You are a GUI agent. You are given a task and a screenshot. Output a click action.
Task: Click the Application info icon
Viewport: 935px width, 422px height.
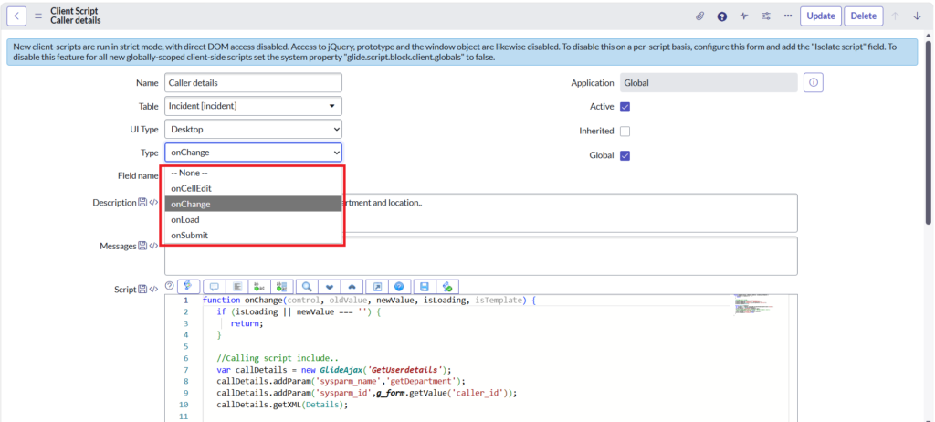pos(814,83)
